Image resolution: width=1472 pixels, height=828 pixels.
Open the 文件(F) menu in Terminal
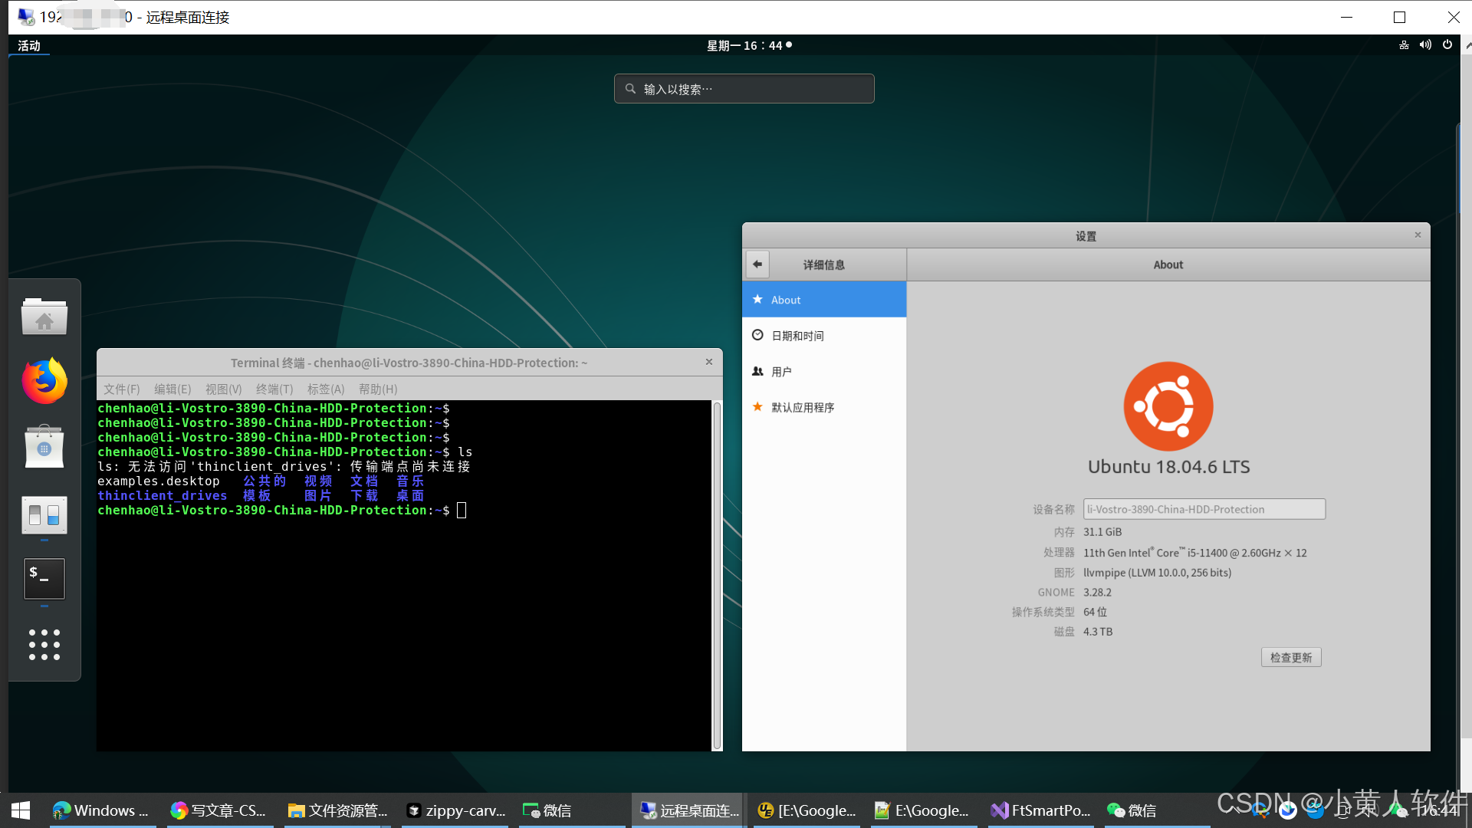click(x=122, y=389)
